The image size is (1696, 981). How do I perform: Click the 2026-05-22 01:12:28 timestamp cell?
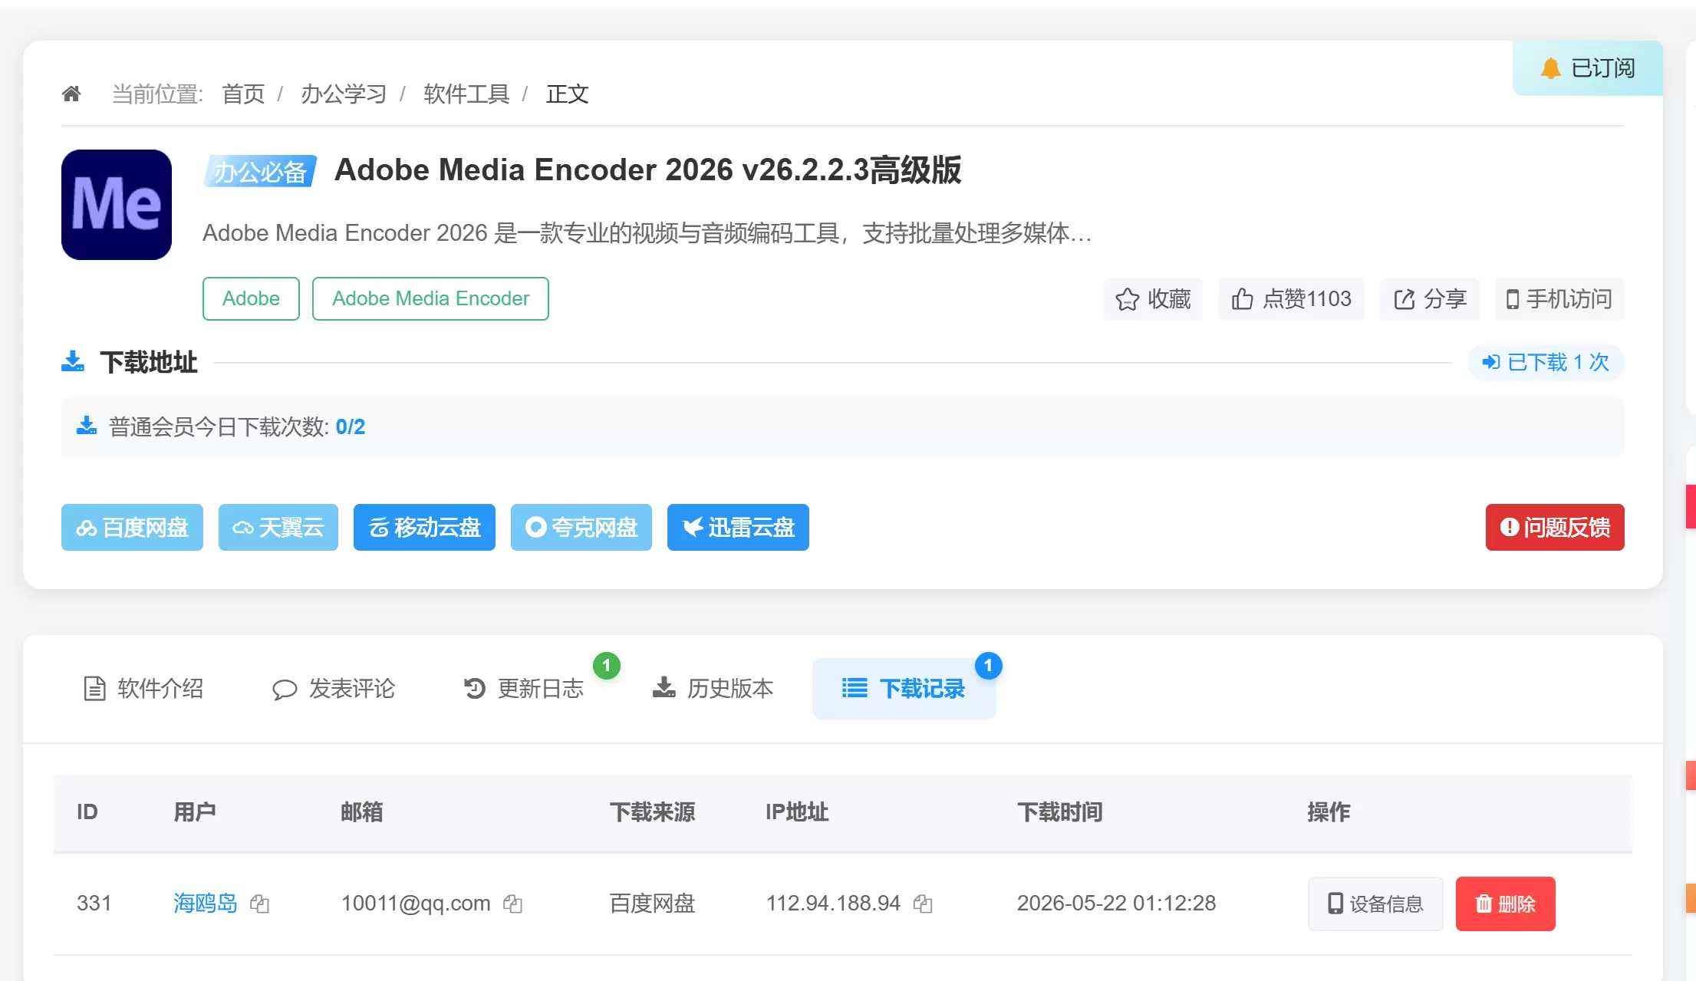tap(1117, 904)
